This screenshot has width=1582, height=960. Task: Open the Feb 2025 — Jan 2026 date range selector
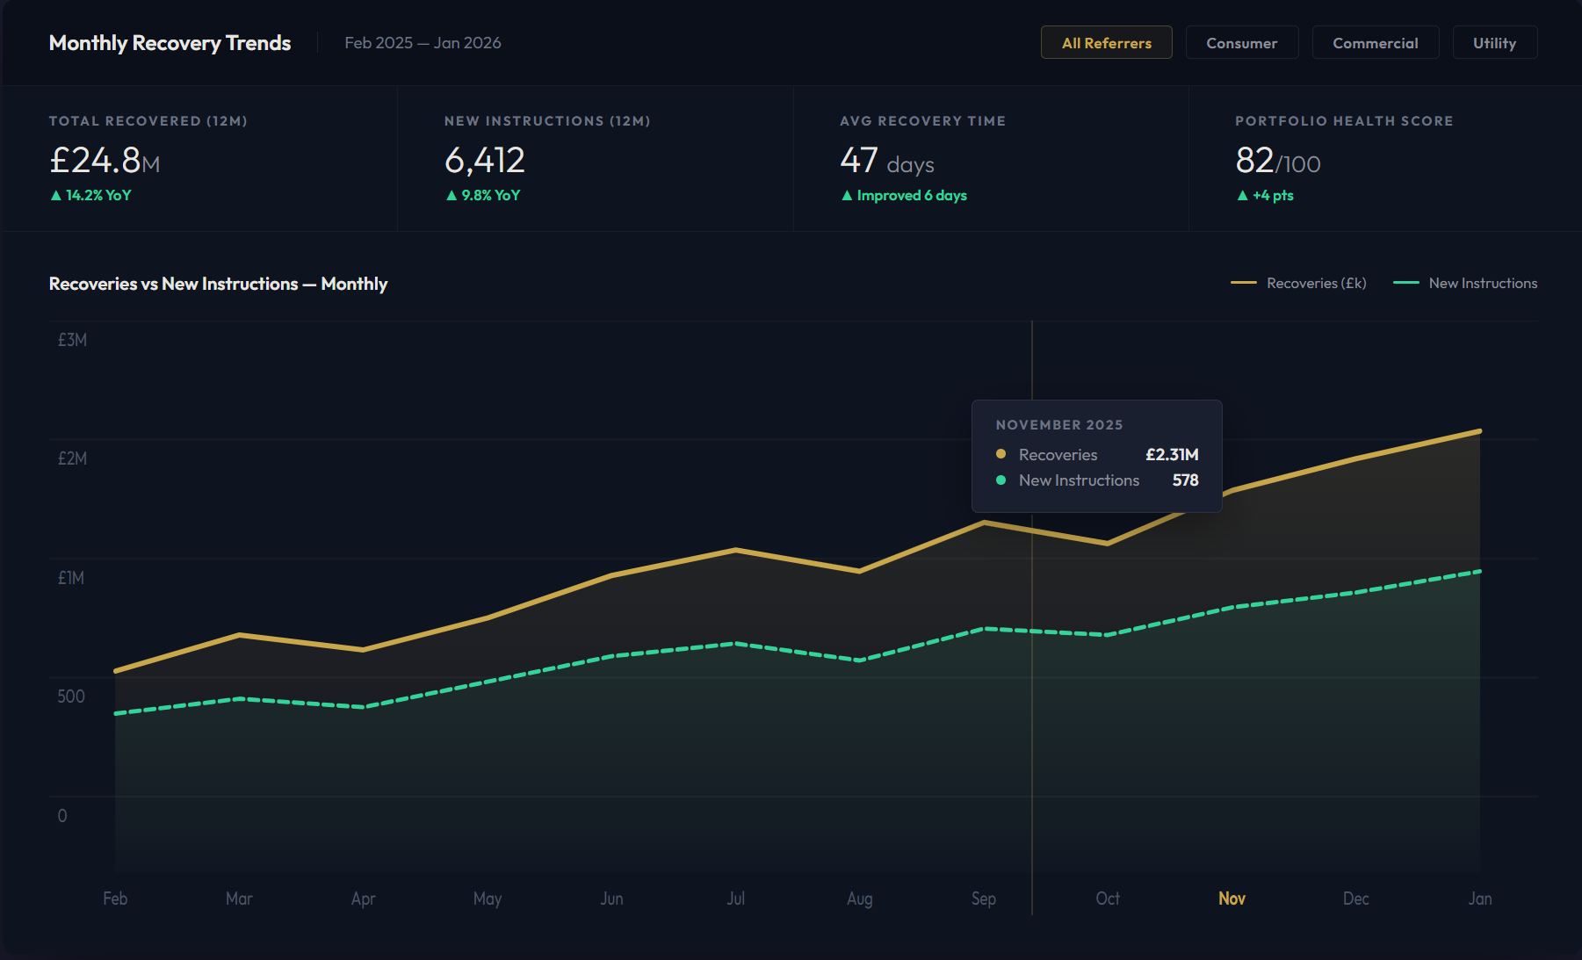[x=423, y=42]
